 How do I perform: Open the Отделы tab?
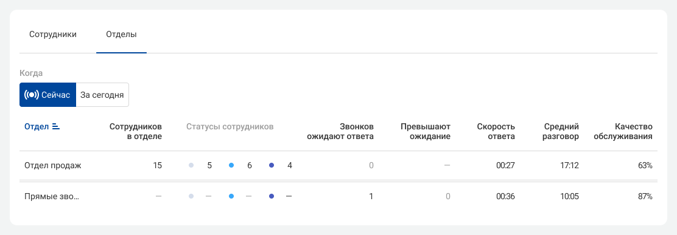point(121,35)
